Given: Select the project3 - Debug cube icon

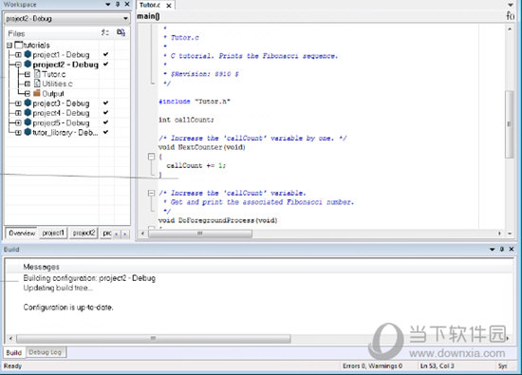Looking at the screenshot, I should 28,103.
